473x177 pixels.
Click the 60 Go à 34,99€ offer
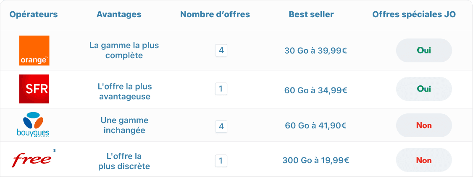pos(315,89)
